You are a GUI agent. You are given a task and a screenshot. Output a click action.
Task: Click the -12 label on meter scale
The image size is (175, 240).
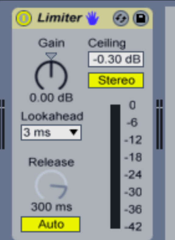tap(133, 140)
